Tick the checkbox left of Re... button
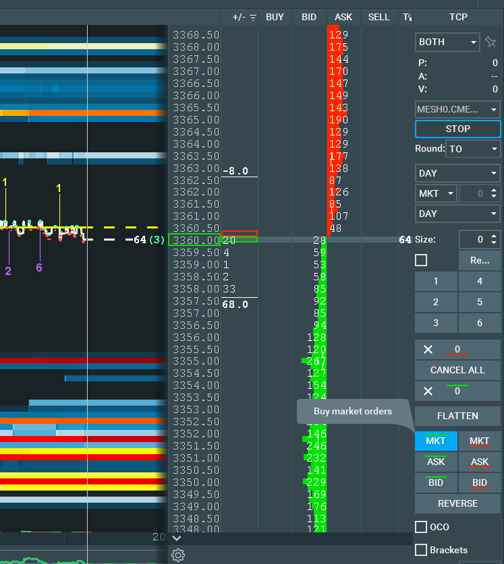 [x=421, y=260]
